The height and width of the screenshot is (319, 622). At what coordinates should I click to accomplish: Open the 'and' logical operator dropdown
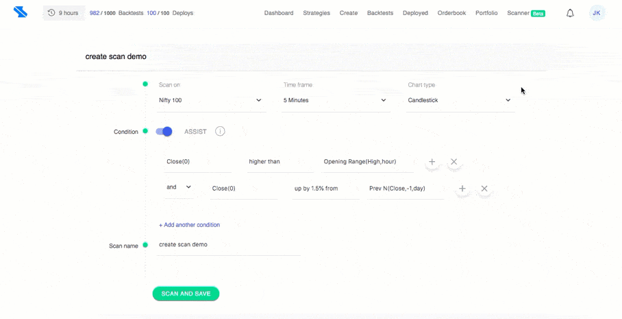click(179, 187)
